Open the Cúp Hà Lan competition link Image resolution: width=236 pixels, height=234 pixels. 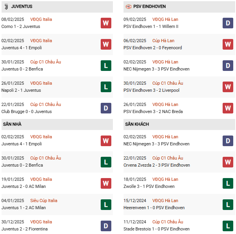coord(163,41)
